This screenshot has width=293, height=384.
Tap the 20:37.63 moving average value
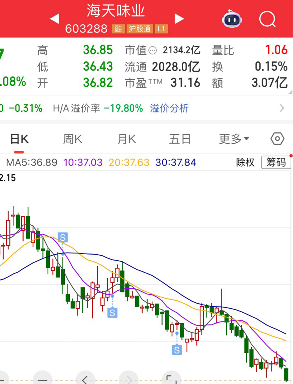tap(129, 162)
